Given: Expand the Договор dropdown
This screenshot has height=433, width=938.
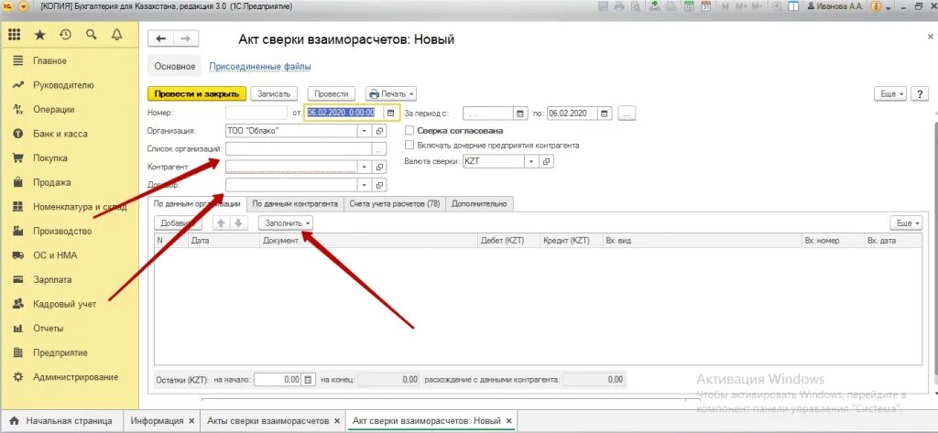Looking at the screenshot, I should coord(365,185).
